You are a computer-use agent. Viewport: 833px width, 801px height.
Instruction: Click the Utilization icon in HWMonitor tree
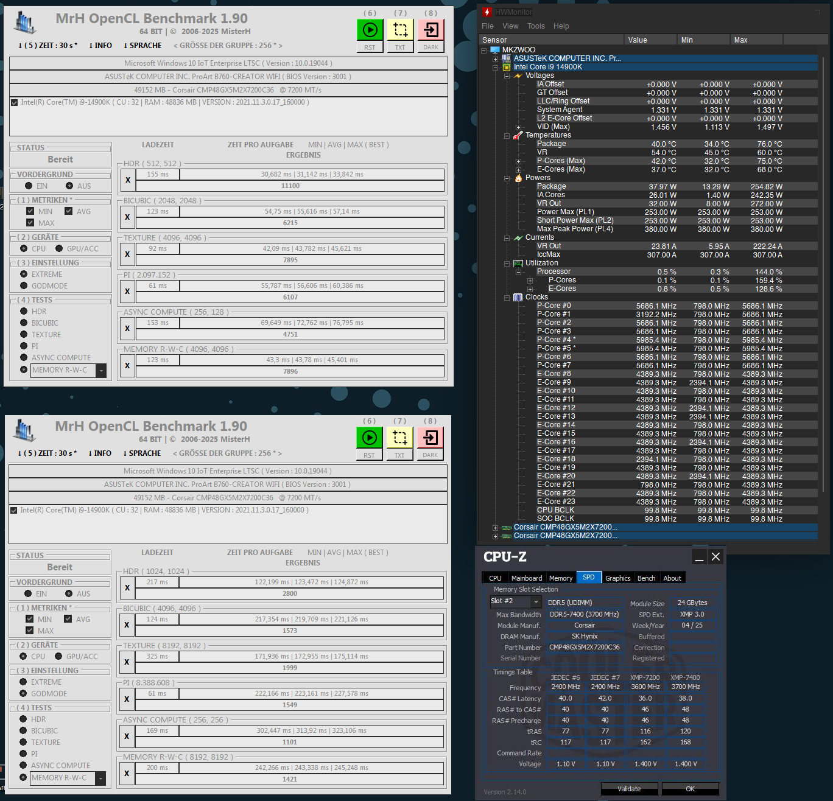tap(518, 264)
